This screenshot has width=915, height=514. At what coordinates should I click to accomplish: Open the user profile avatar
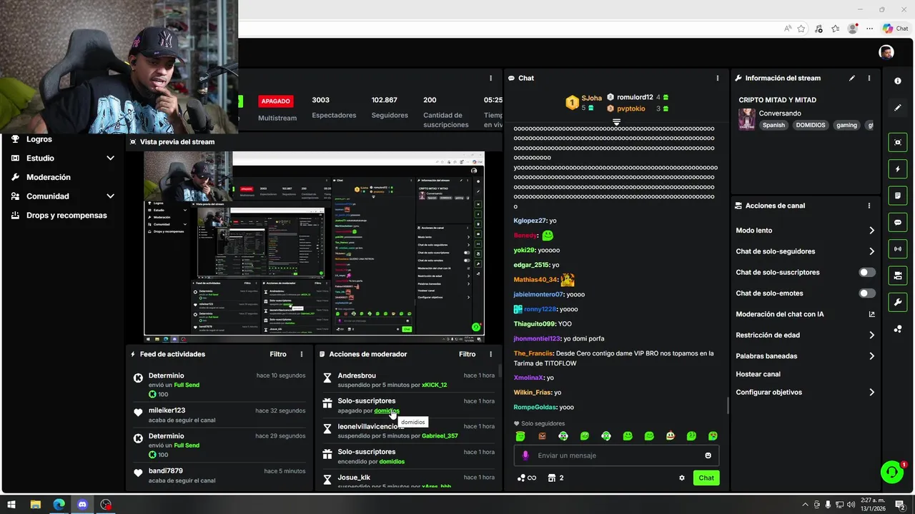click(886, 52)
